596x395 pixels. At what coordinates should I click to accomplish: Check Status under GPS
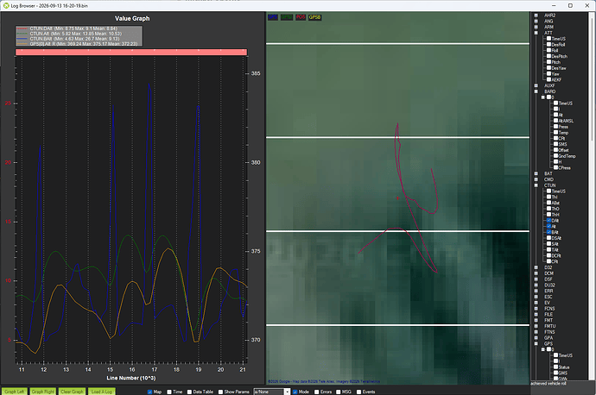(x=555, y=367)
